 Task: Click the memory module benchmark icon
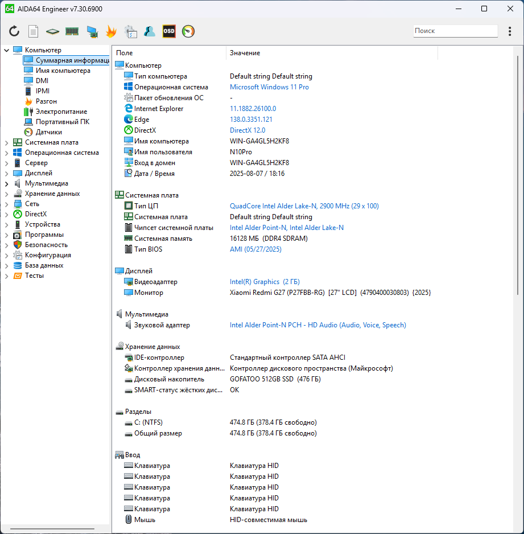click(x=72, y=31)
